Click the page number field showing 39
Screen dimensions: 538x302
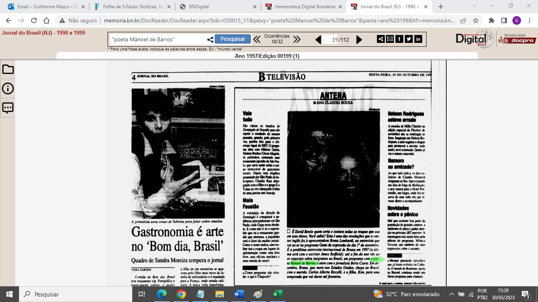click(x=330, y=39)
